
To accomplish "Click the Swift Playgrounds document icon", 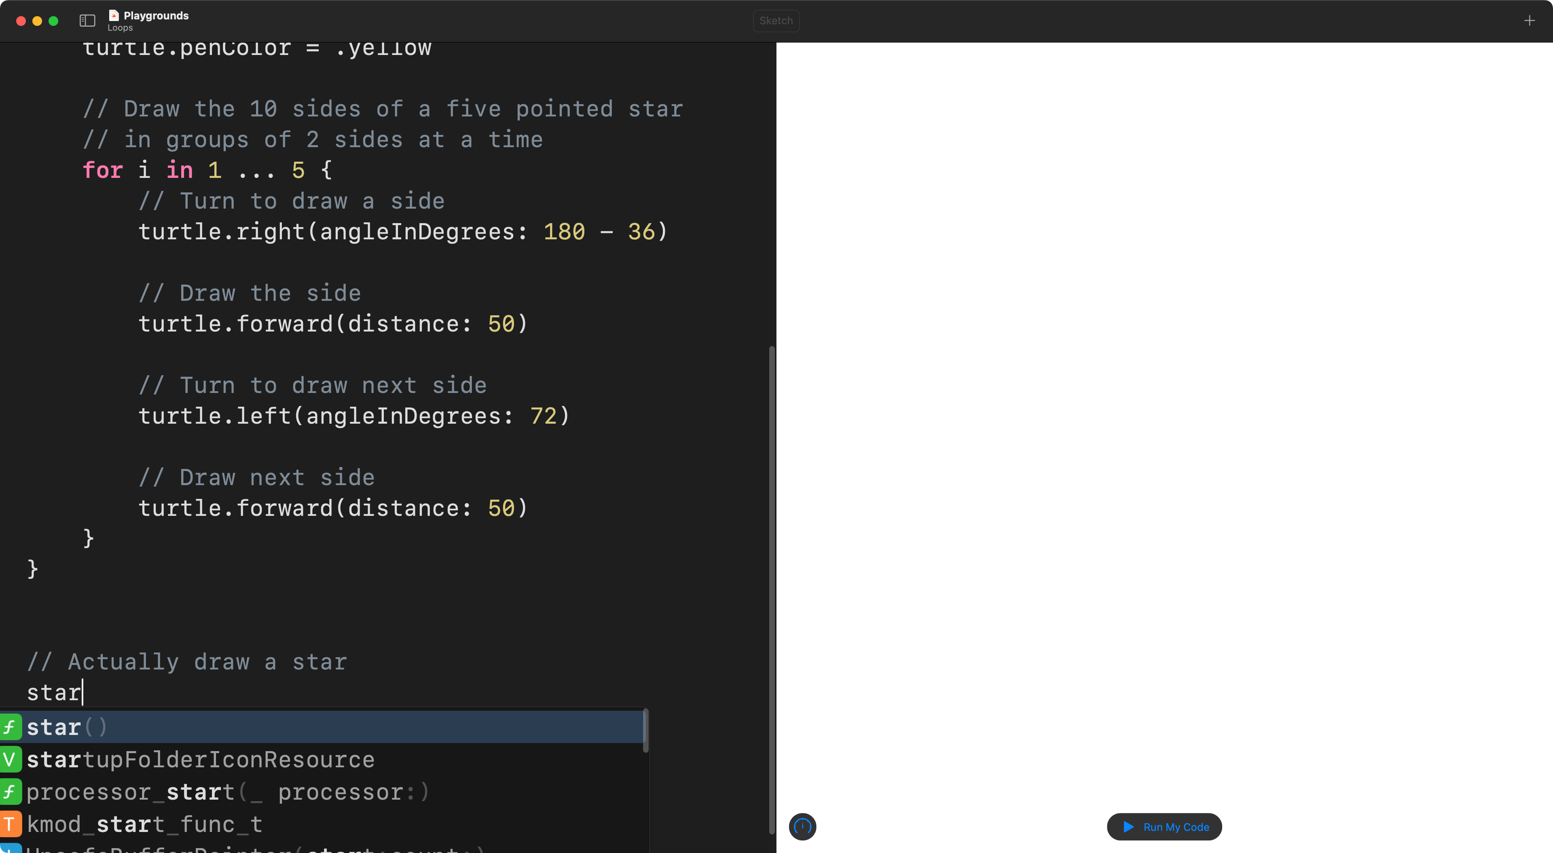I will coord(113,15).
